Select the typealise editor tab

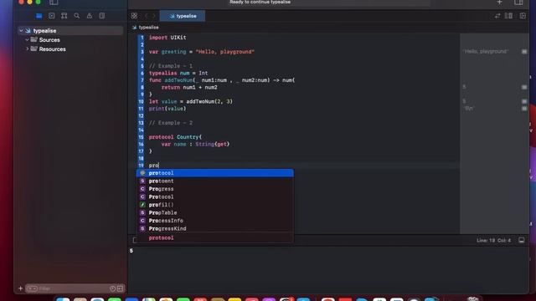click(x=183, y=16)
